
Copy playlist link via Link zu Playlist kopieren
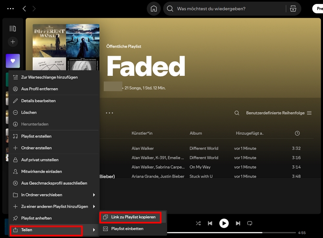coord(134,216)
